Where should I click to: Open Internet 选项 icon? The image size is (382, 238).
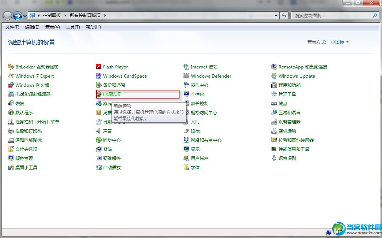(186, 67)
